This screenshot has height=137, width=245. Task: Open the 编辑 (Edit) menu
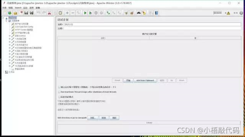pos(11,8)
